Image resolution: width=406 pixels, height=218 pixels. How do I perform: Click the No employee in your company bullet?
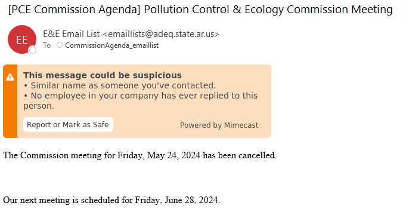140,101
